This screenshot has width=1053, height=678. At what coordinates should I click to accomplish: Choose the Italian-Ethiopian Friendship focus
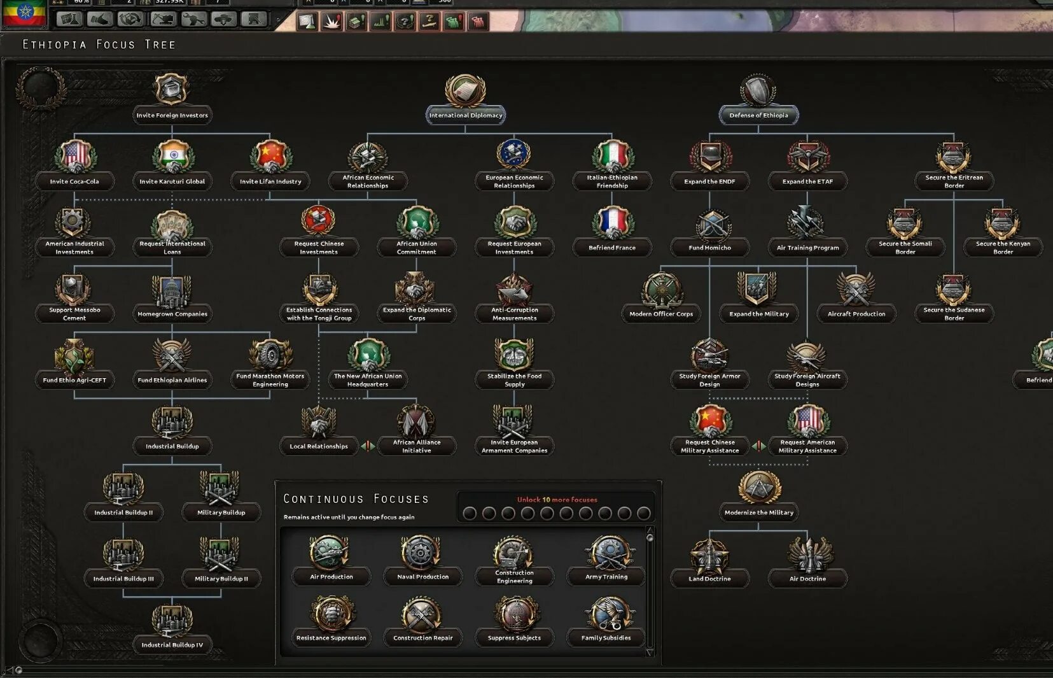click(x=612, y=164)
